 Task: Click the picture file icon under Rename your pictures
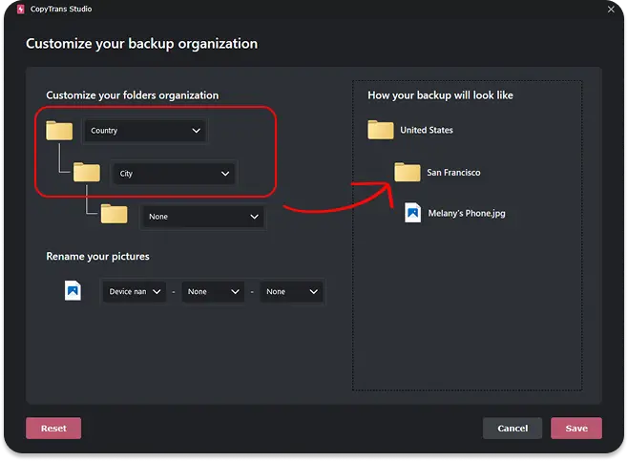(73, 290)
